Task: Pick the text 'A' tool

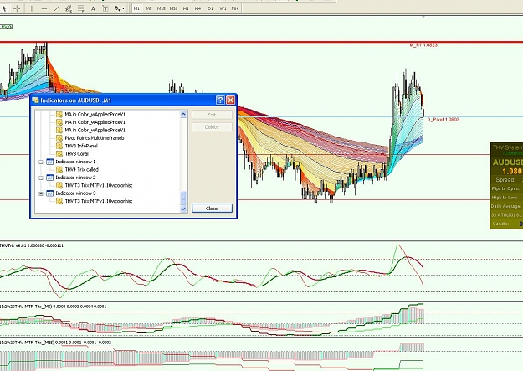Action: (x=93, y=8)
